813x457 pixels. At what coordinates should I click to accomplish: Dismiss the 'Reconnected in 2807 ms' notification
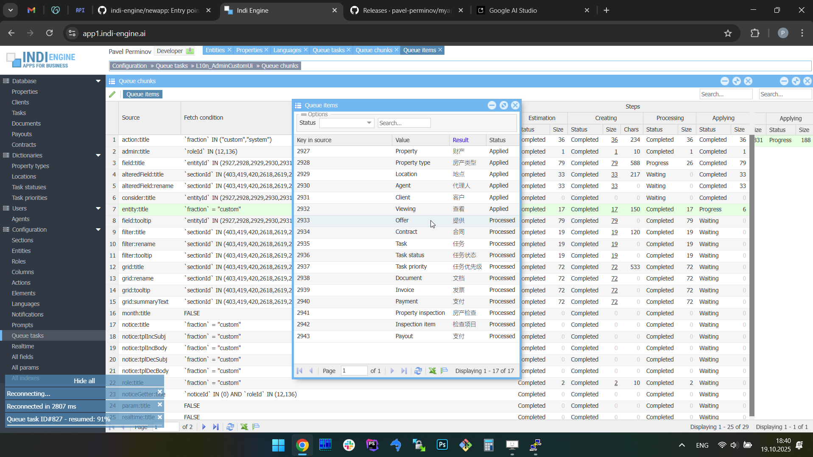pyautogui.click(x=160, y=405)
